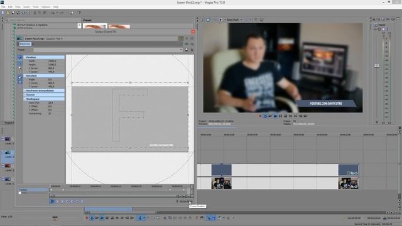Select the Pan/Crop zoom edit tool

pos(20,67)
